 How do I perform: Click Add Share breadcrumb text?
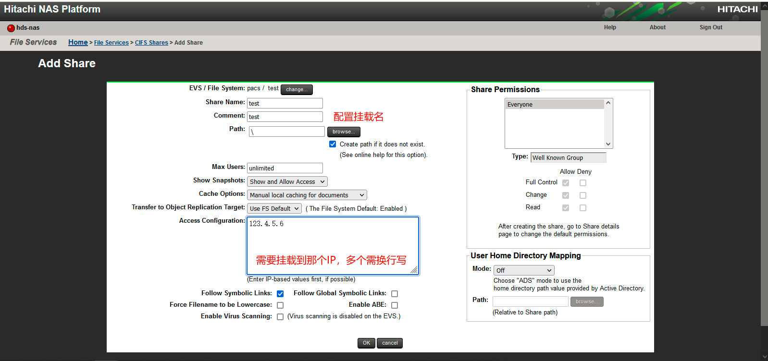[x=188, y=43]
